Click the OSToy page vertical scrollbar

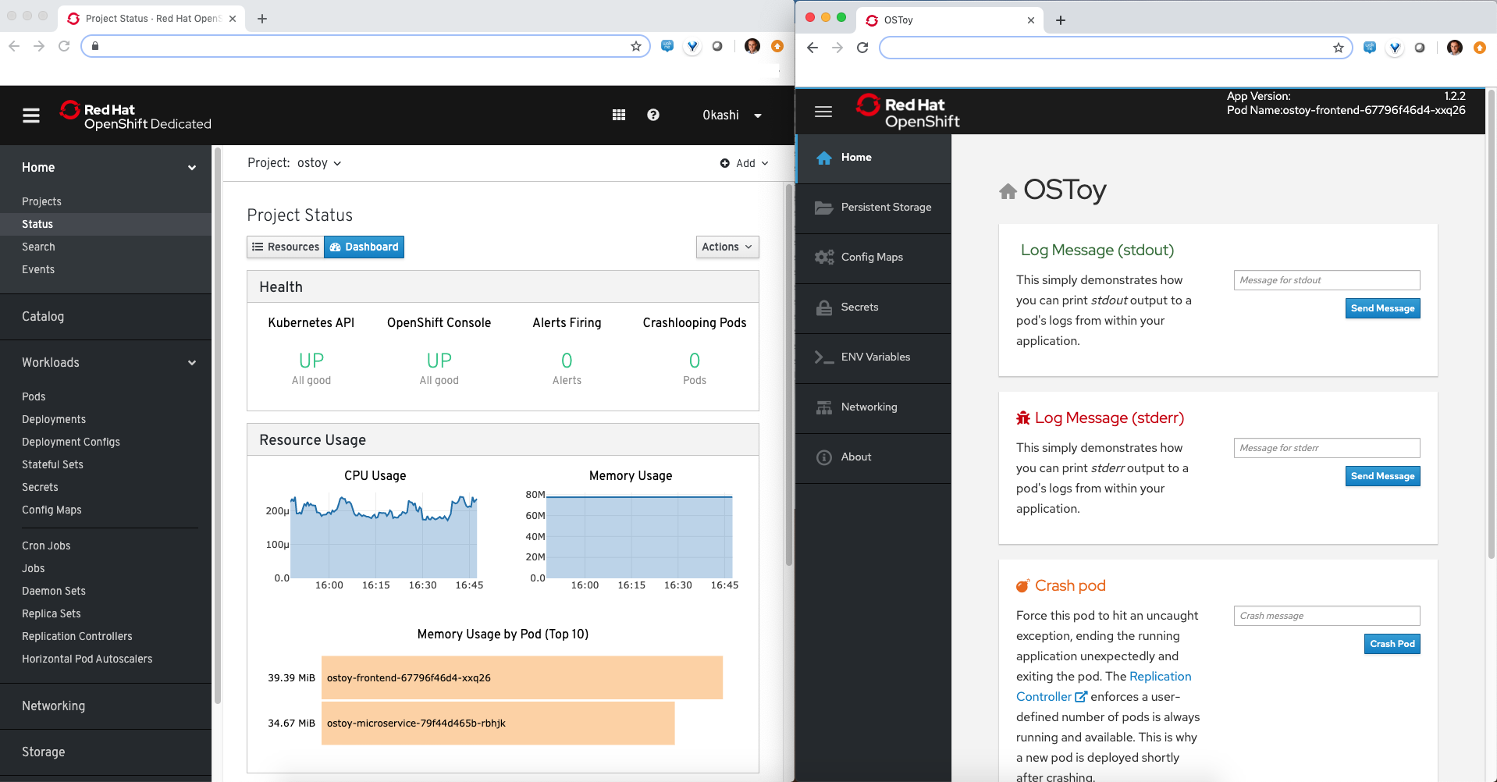pyautogui.click(x=1492, y=325)
